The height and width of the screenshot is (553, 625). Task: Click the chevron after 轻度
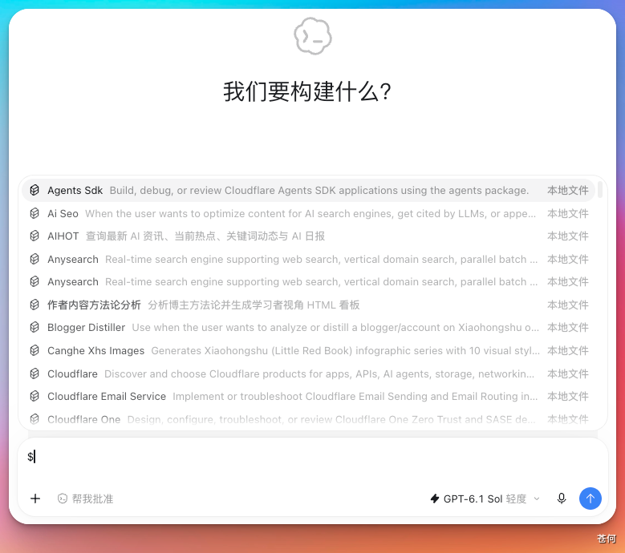click(x=537, y=499)
